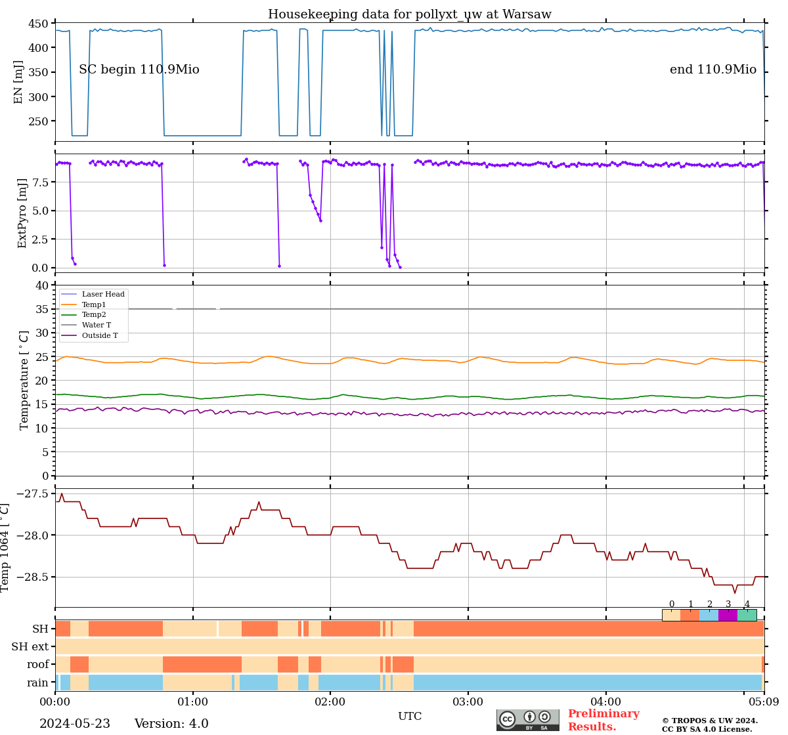Viewport: 788px width, 735px height.
Task: Click the 'Temp1' legend entry
Action: [83, 304]
